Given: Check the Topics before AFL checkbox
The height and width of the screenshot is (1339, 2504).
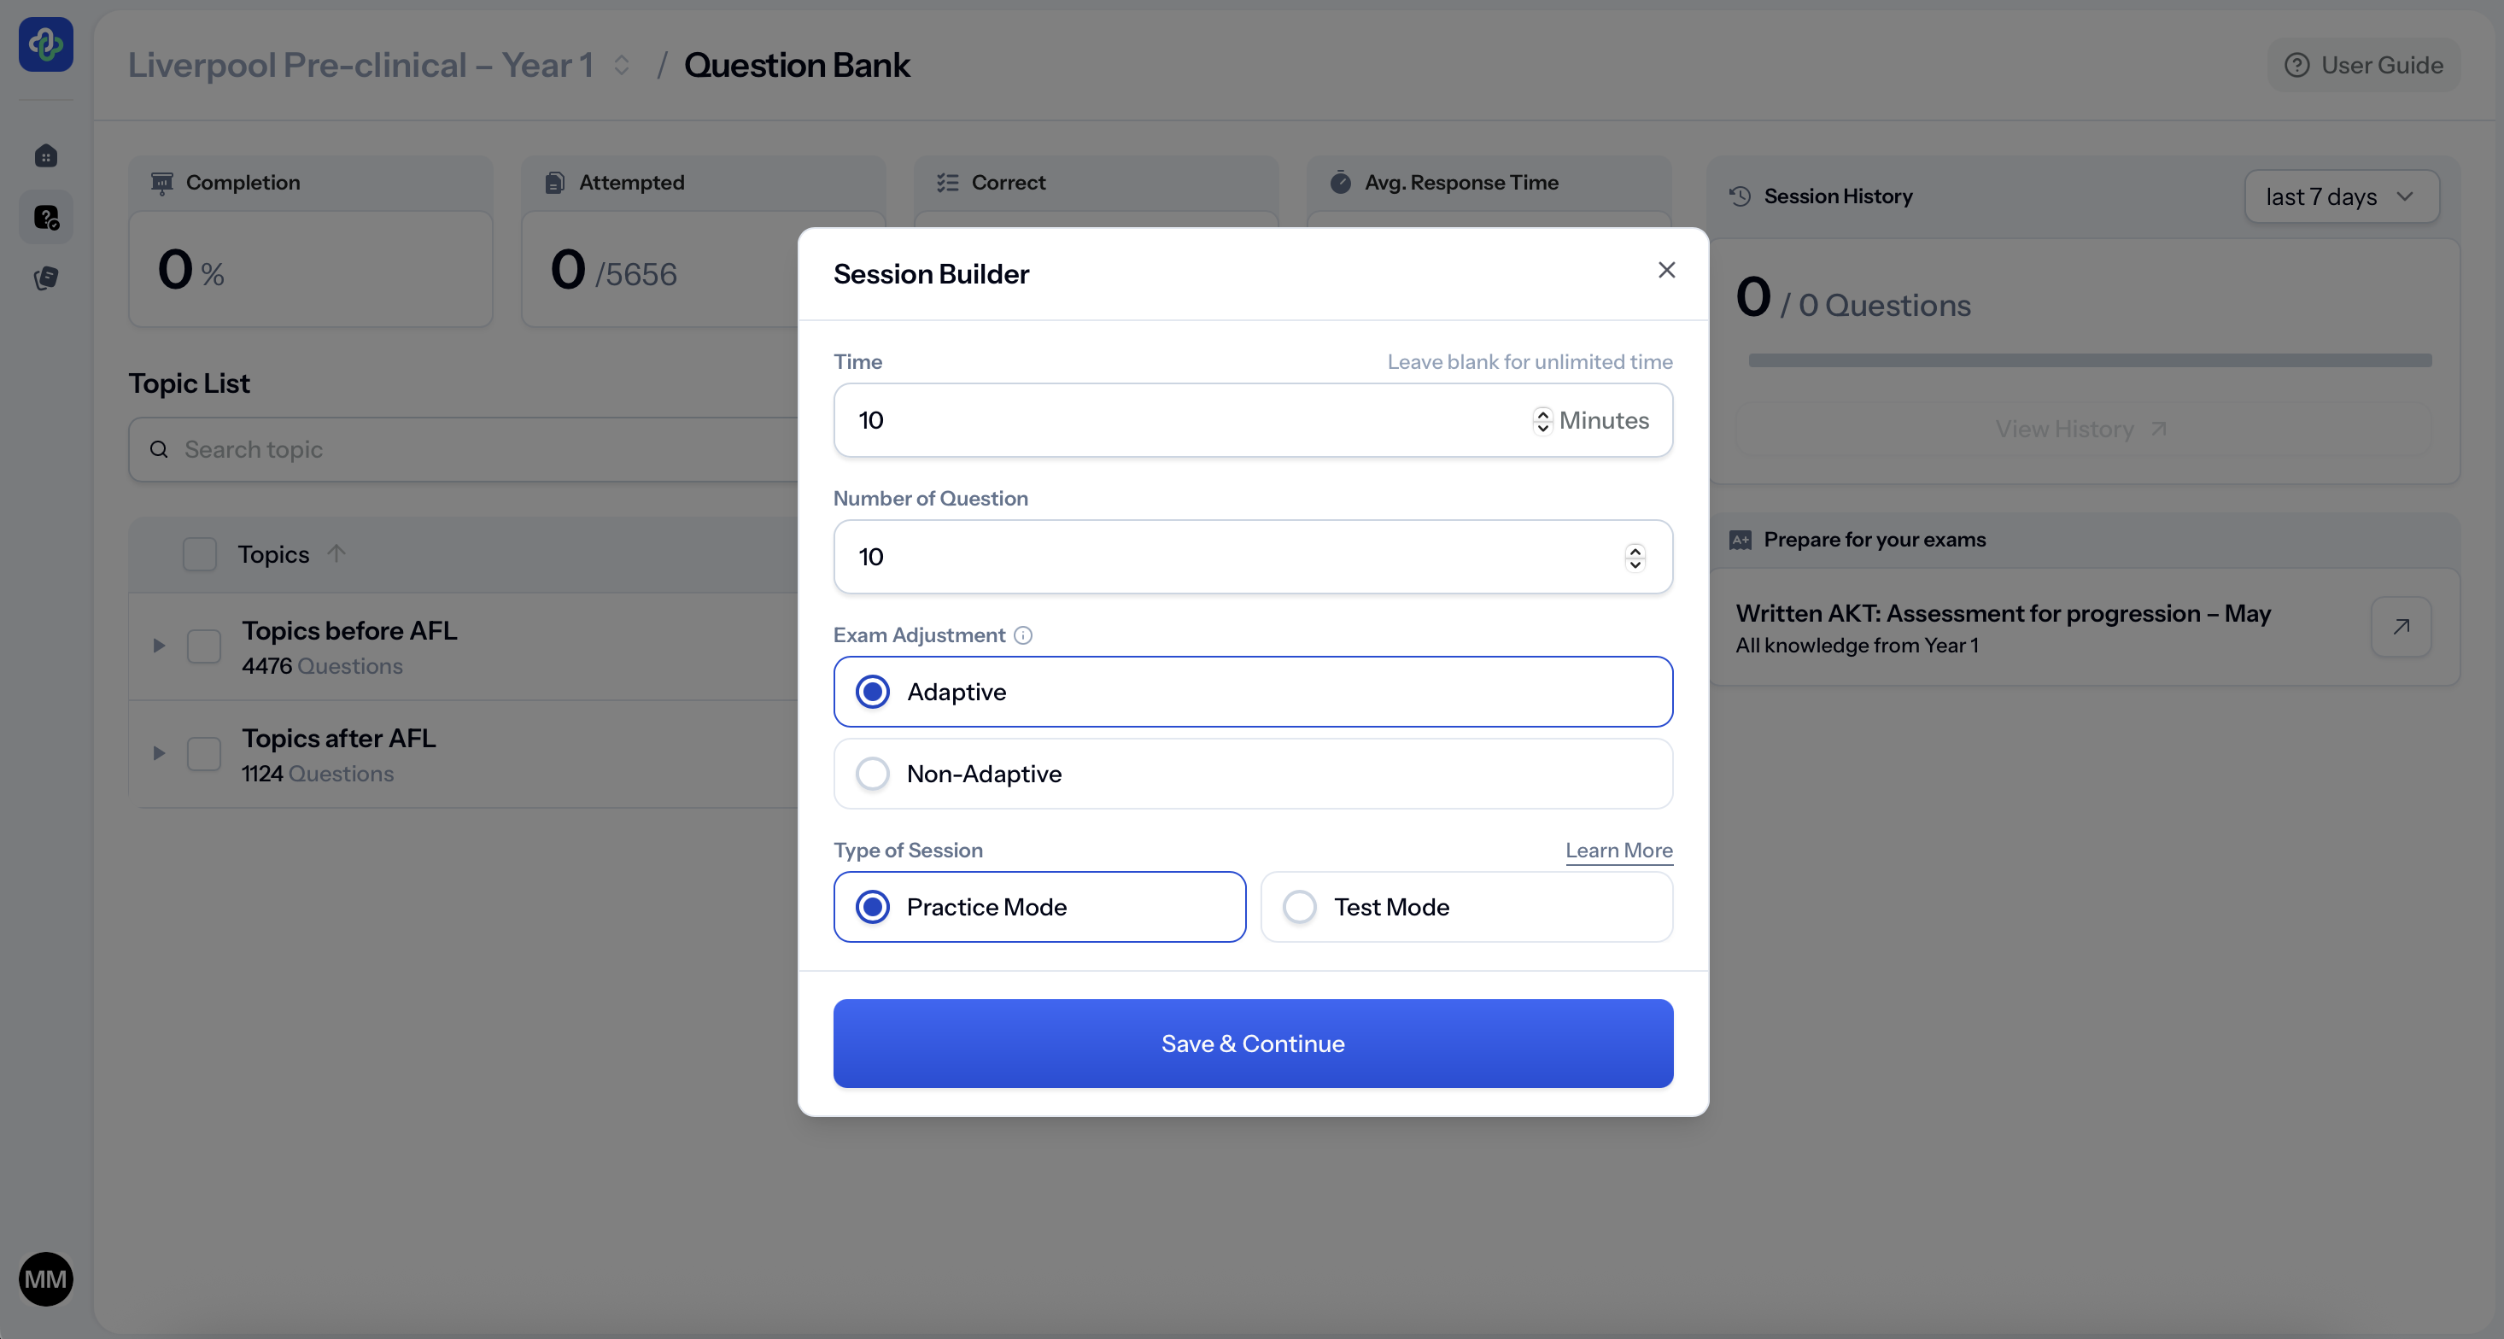Looking at the screenshot, I should [204, 646].
